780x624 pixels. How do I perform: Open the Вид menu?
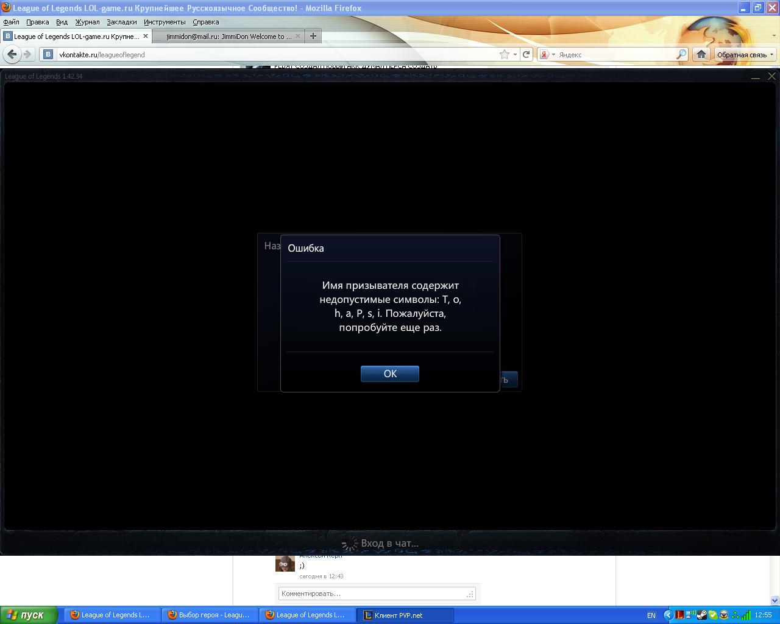(x=62, y=22)
